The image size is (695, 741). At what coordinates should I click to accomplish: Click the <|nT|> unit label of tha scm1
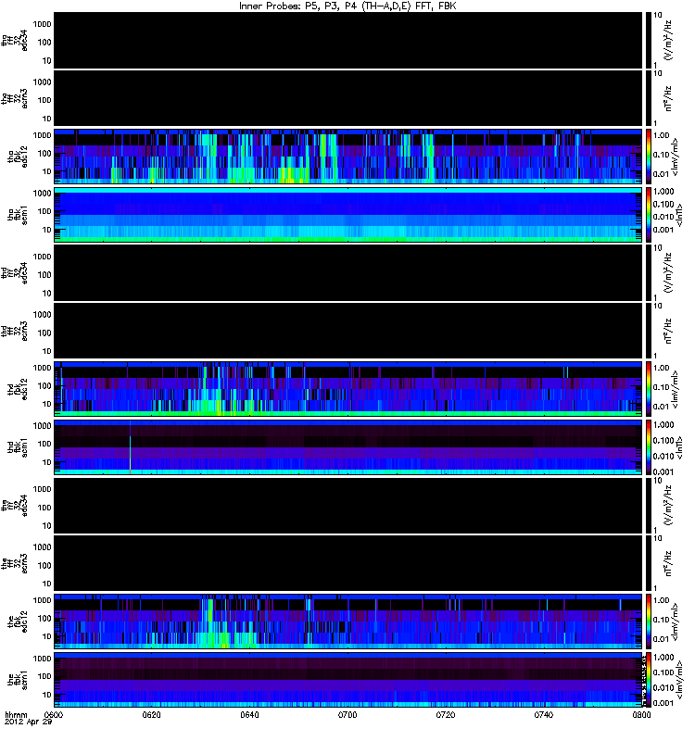(679, 215)
